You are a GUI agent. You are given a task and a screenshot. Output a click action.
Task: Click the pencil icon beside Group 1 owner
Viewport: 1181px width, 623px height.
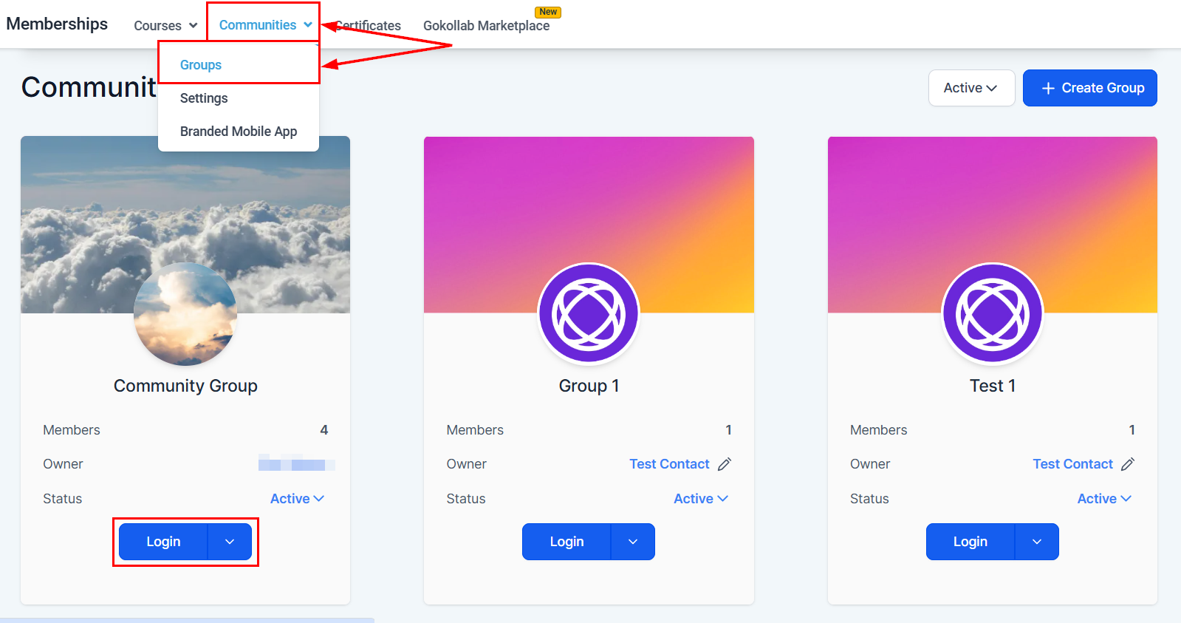[725, 464]
